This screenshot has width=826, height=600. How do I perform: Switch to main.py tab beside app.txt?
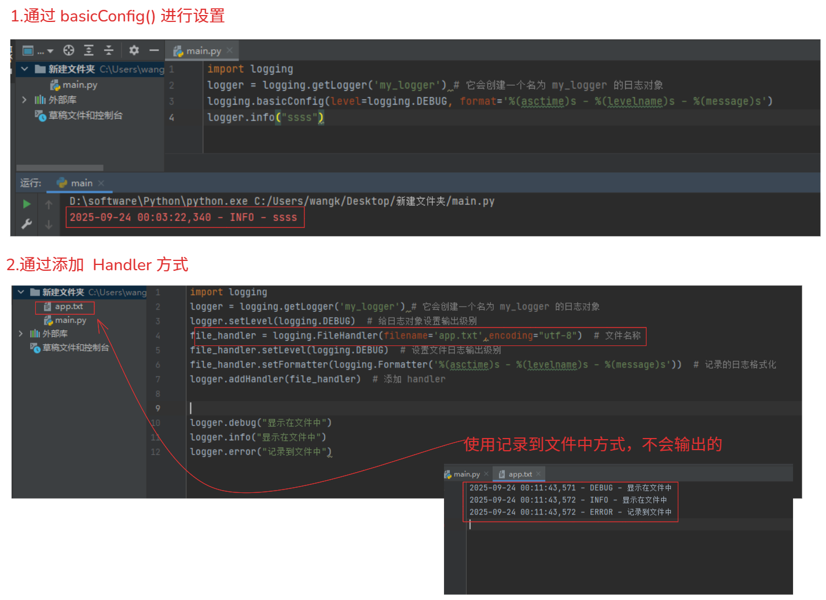point(466,474)
